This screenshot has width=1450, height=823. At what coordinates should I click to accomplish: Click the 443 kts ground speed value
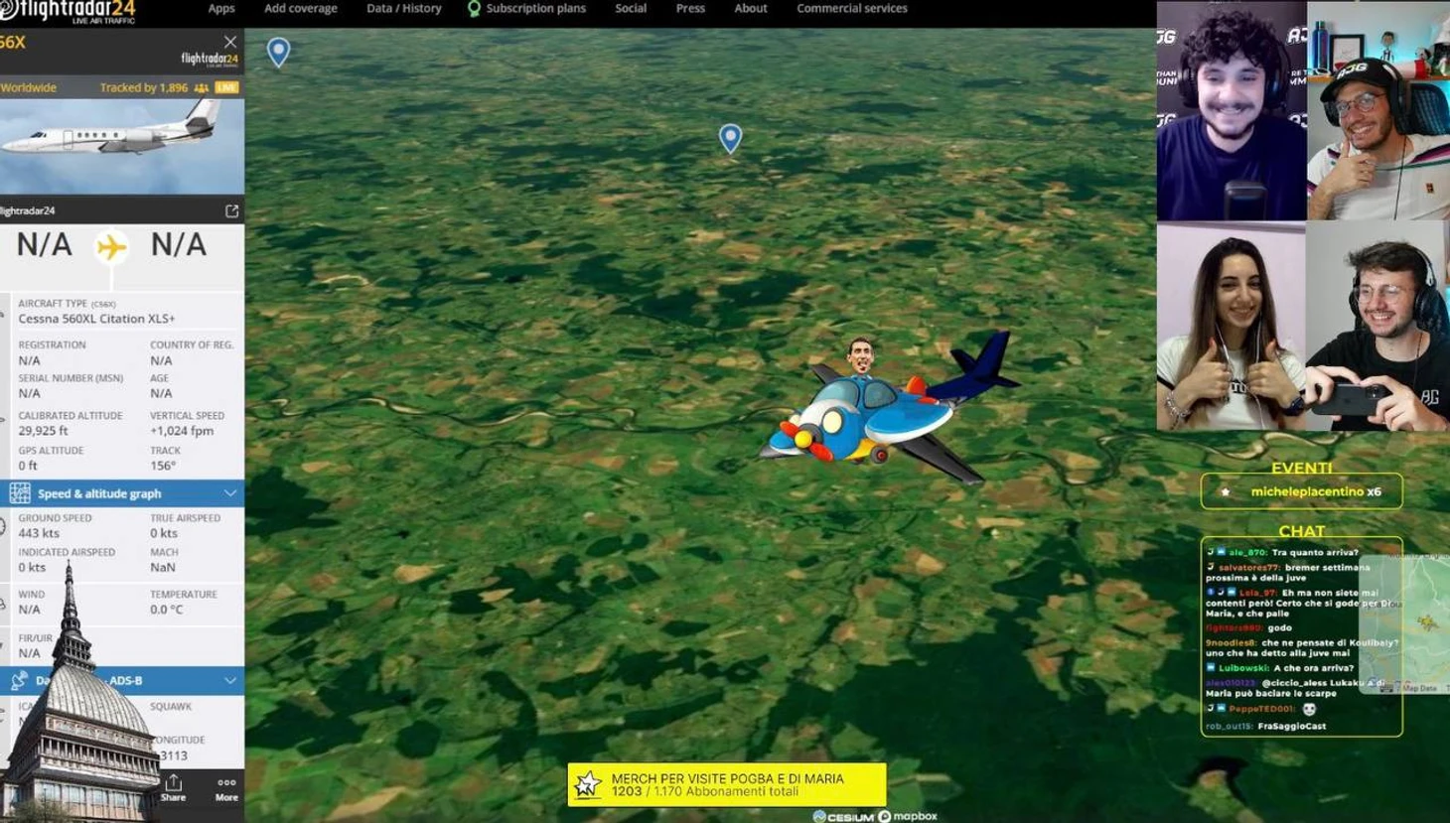pos(39,533)
